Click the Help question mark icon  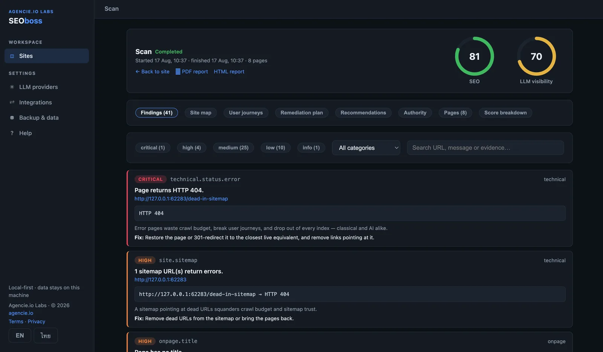tap(12, 133)
